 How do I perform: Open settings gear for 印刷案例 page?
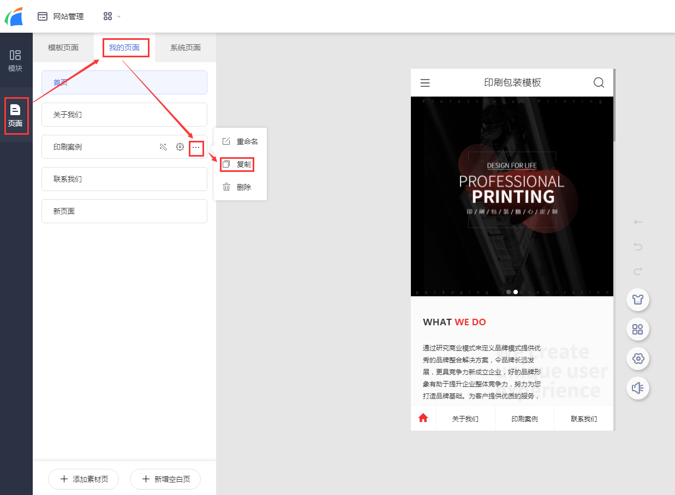tap(180, 147)
